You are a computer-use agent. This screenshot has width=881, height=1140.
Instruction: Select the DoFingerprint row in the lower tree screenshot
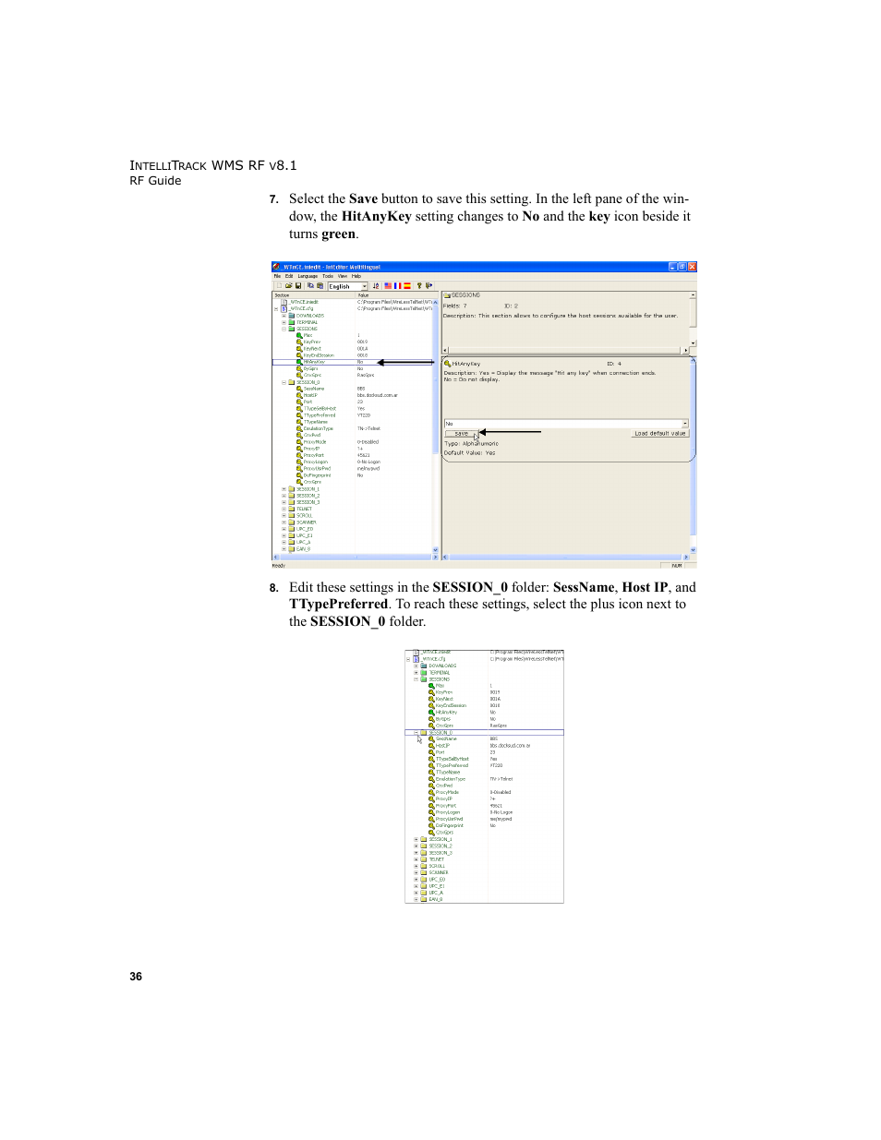click(x=485, y=825)
